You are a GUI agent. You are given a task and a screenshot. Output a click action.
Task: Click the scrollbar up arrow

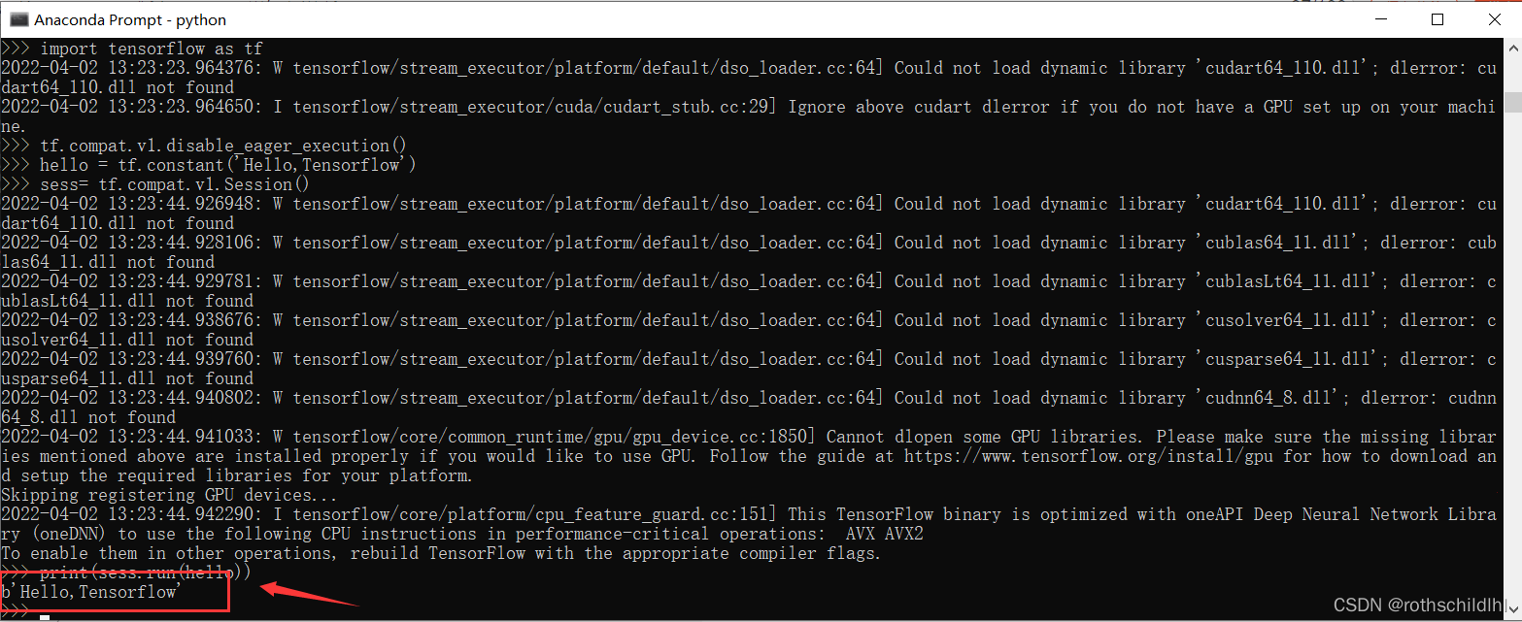click(x=1511, y=49)
